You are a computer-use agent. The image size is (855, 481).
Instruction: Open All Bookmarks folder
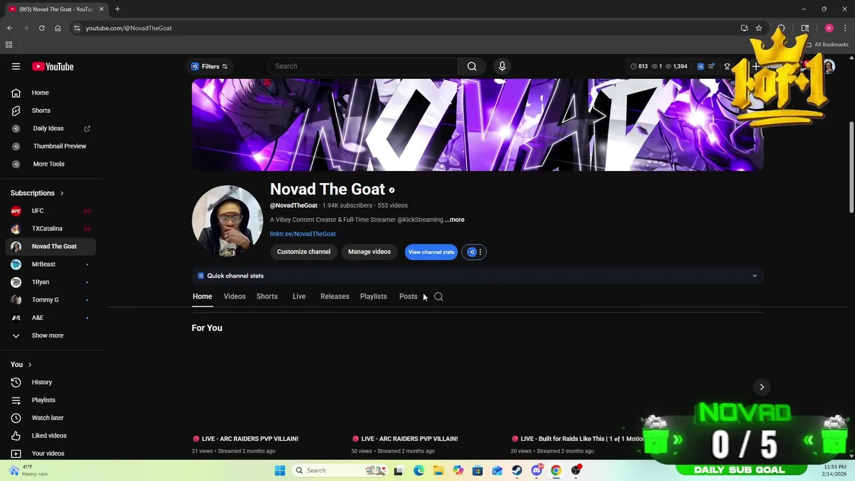(x=827, y=45)
